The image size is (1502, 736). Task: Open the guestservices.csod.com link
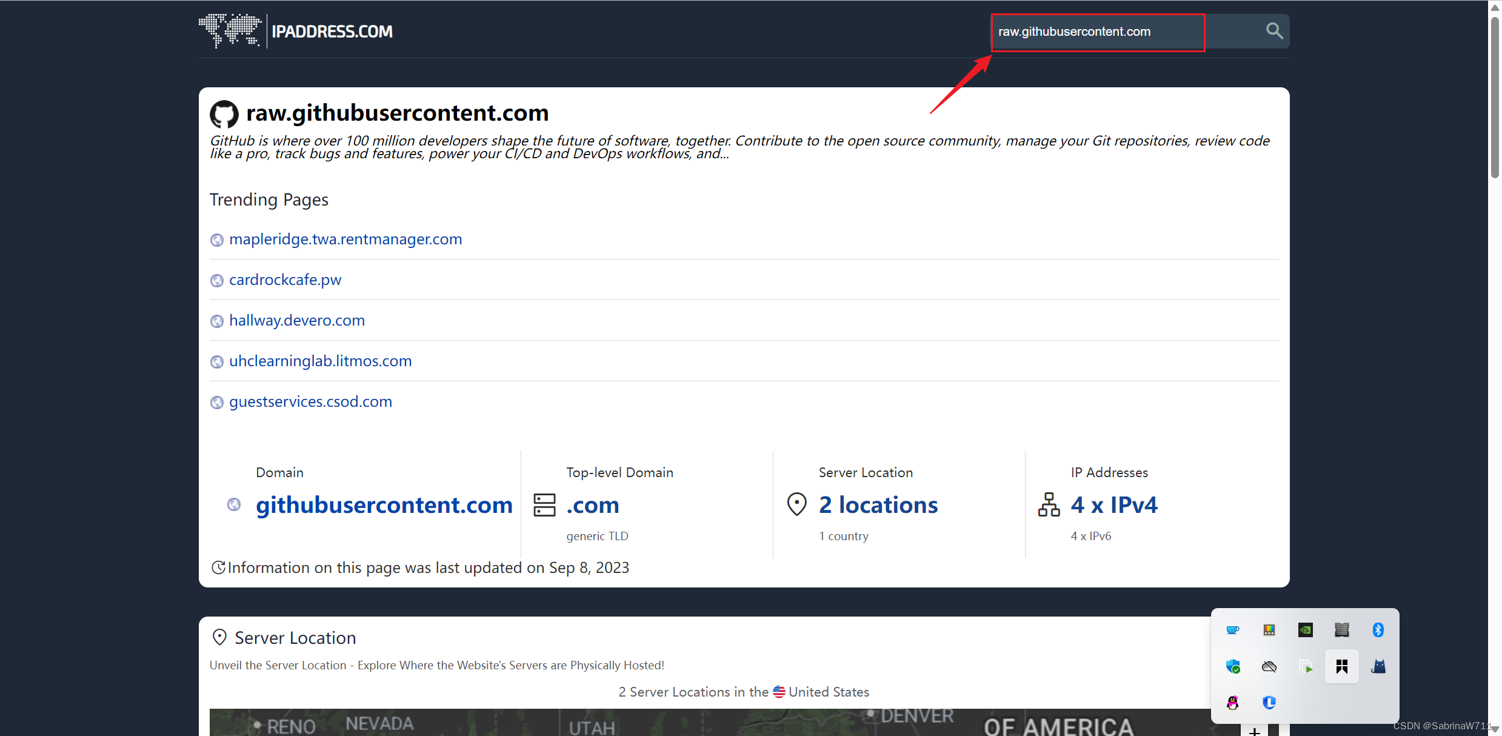[x=310, y=402]
